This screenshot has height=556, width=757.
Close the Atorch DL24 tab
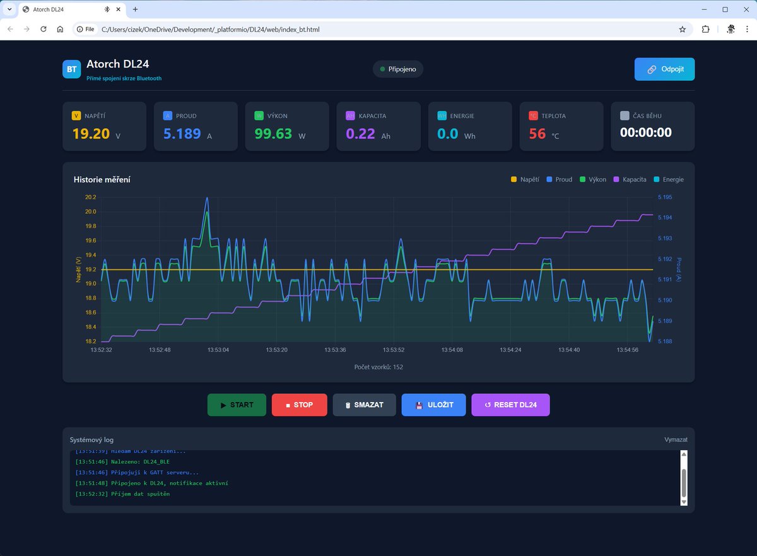pyautogui.click(x=118, y=9)
